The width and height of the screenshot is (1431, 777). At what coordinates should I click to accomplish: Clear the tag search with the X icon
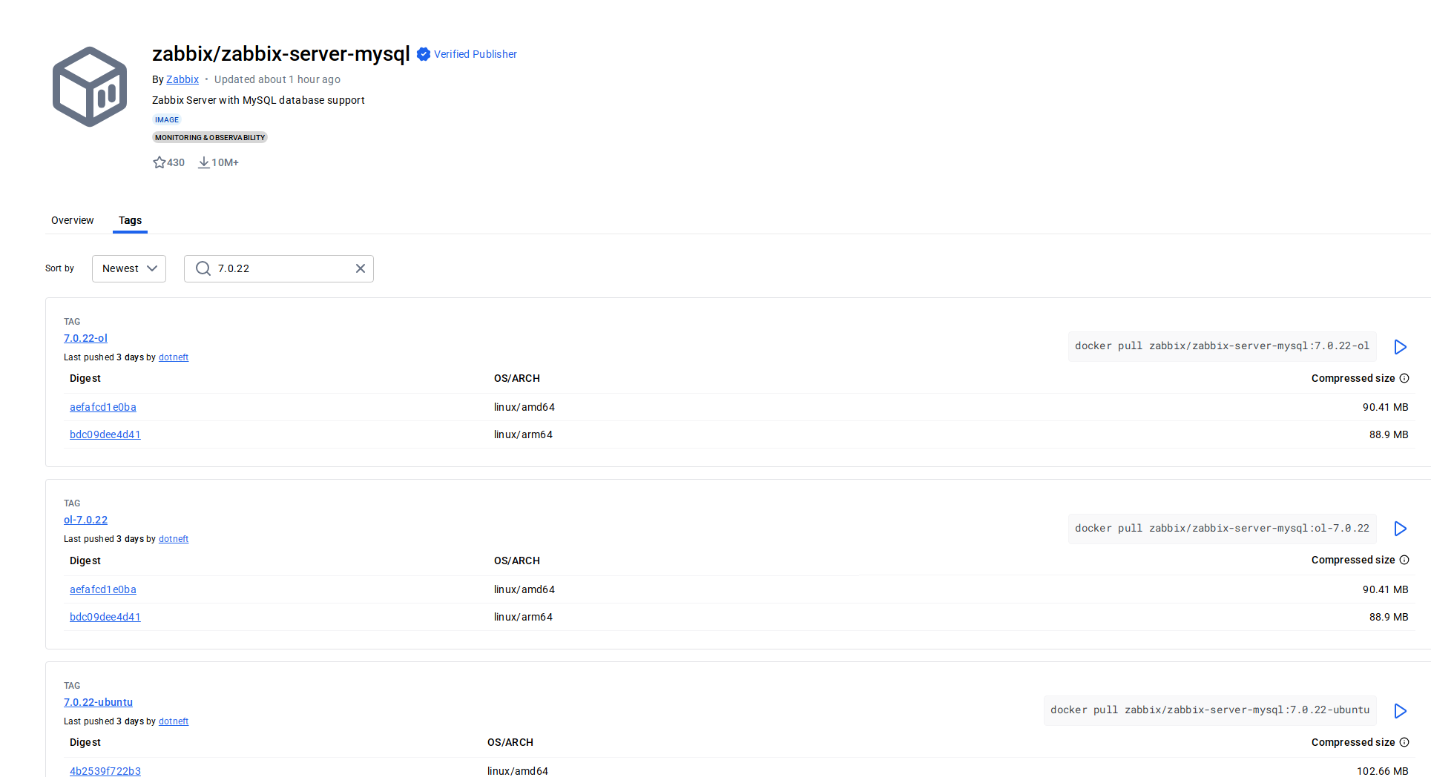(361, 268)
